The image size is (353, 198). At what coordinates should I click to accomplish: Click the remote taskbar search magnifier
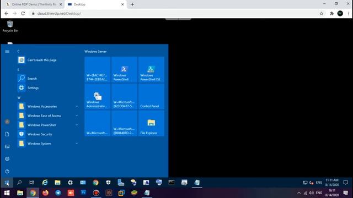[19, 183]
